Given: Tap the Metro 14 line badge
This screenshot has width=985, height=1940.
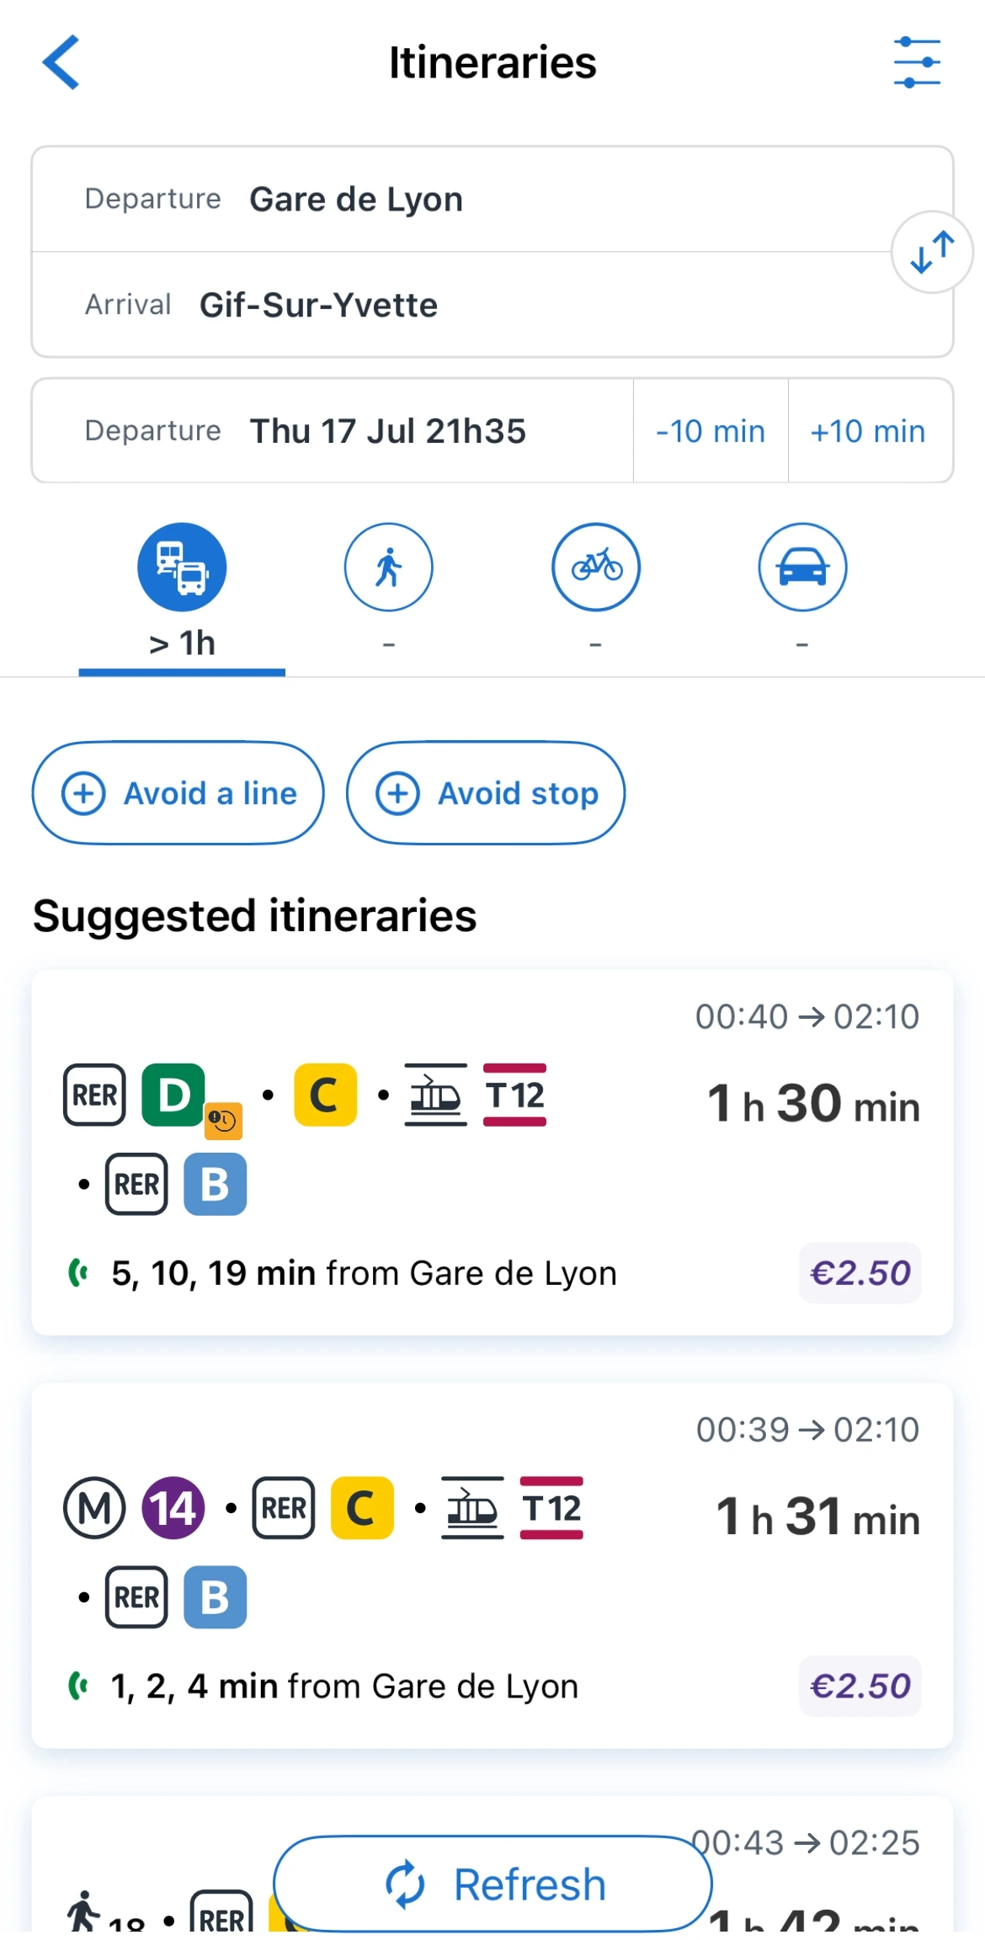Looking at the screenshot, I should tap(173, 1507).
